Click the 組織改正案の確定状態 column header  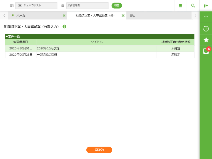click(176, 42)
